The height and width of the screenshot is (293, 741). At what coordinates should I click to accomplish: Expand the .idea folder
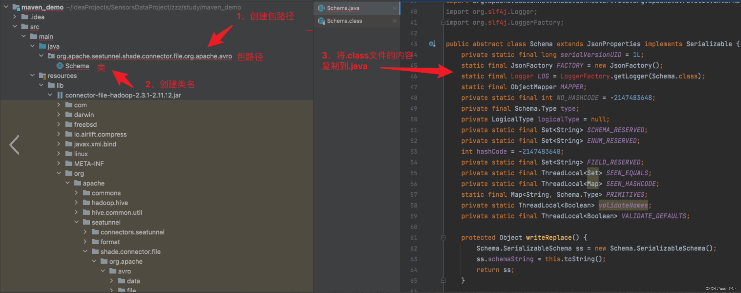coord(15,17)
